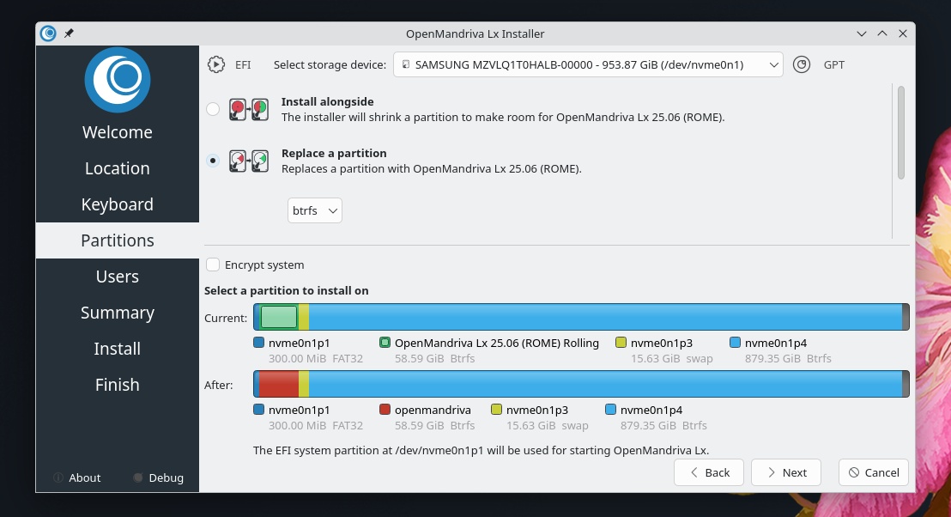Expand the btrfs filesystem dropdown
Image resolution: width=951 pixels, height=517 pixels.
point(315,210)
